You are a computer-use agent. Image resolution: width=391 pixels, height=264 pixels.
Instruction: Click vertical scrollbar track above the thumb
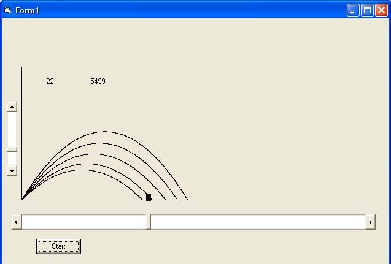pyautogui.click(x=12, y=129)
